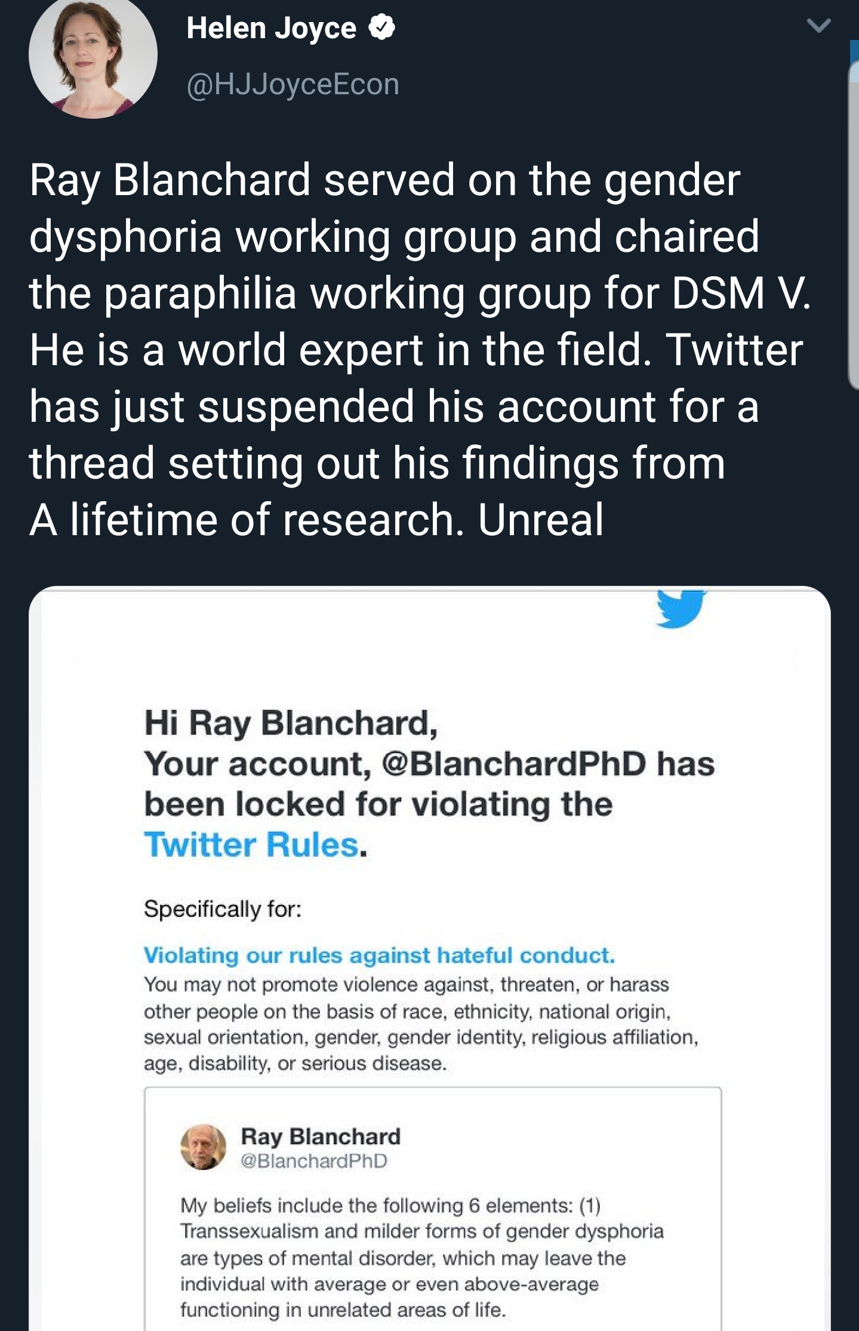The height and width of the screenshot is (1331, 859).
Task: Click the Twitter bird logo
Action: coord(681,609)
